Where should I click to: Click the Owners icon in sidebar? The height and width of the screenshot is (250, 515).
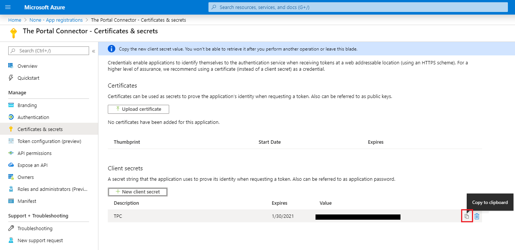click(11, 177)
